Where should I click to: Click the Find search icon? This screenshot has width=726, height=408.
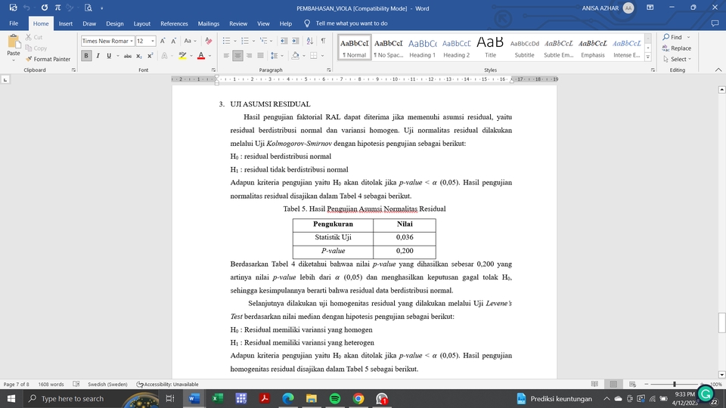pyautogui.click(x=665, y=37)
